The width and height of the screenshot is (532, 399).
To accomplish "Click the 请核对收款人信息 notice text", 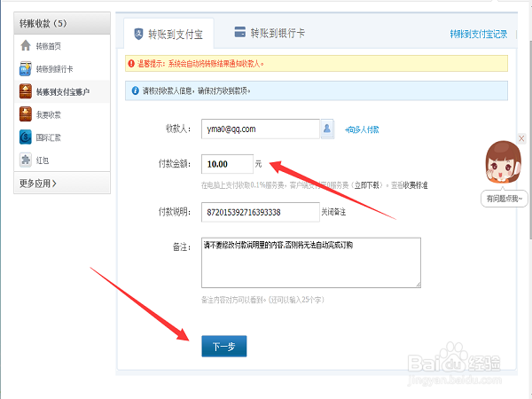I will pyautogui.click(x=197, y=90).
